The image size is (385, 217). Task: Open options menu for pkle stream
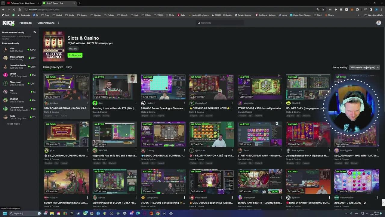88,150
